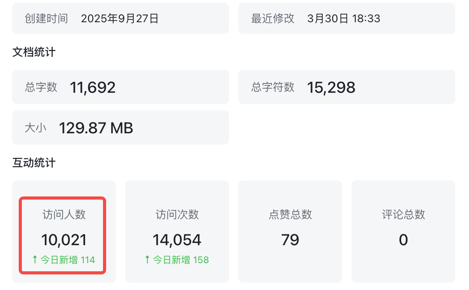The width and height of the screenshot is (469, 290).
Task: Click the 评论总数 label
Action: pos(403,214)
